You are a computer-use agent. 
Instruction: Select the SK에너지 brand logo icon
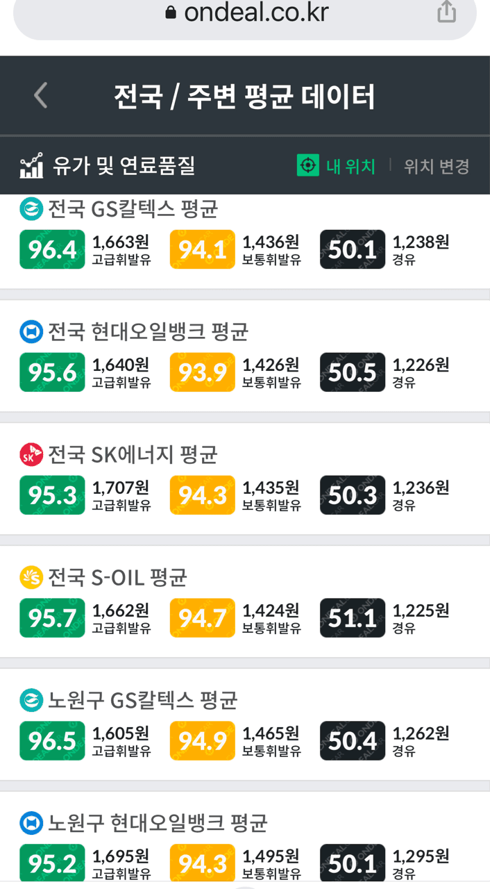pyautogui.click(x=29, y=455)
